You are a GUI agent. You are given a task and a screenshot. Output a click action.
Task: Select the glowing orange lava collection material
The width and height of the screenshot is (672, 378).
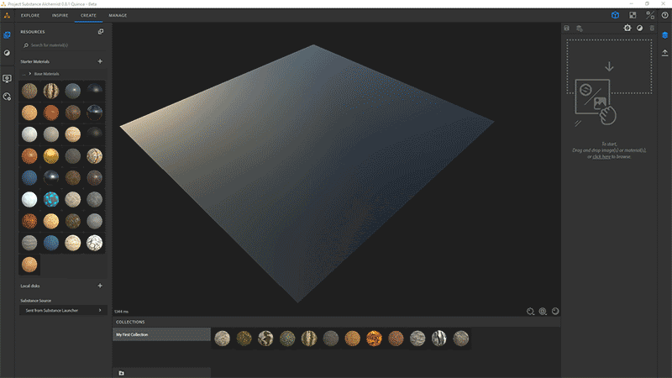(374, 339)
